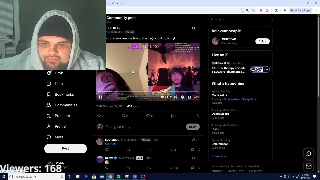Like LOUIEBEAR's @cuff3m comment
This screenshot has height=180, width=320.
pyautogui.click(x=149, y=150)
